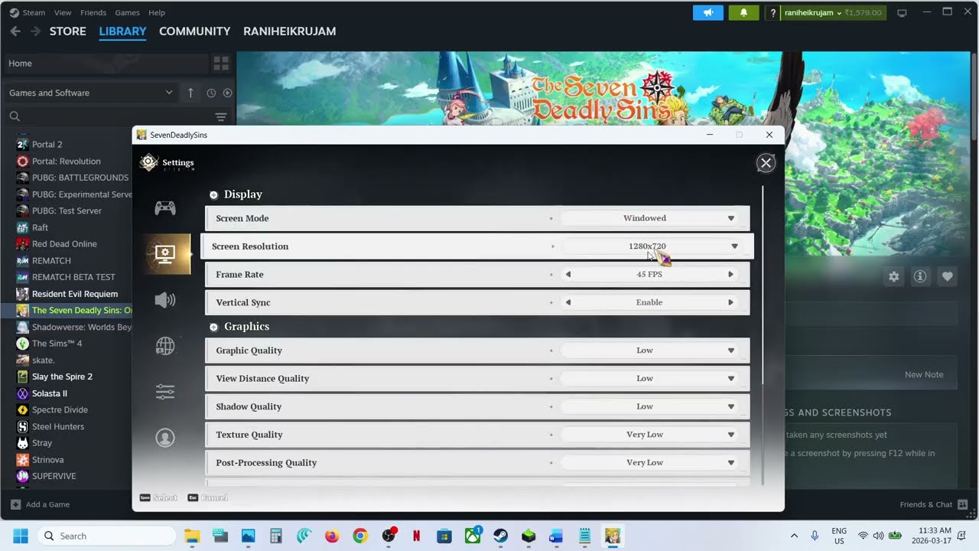Open the sound settings speaker icon
This screenshot has width=979, height=551.
click(165, 300)
